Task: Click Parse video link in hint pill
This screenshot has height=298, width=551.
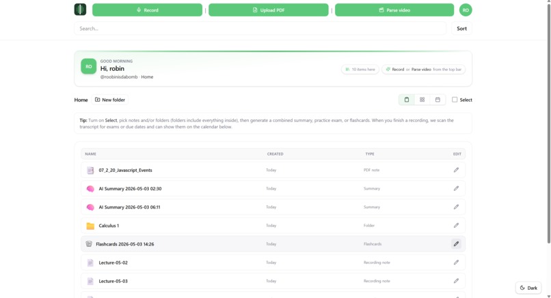Action: [x=421, y=70]
